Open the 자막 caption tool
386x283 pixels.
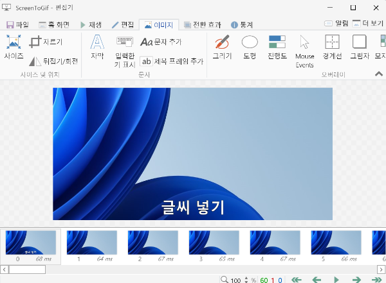click(x=97, y=47)
